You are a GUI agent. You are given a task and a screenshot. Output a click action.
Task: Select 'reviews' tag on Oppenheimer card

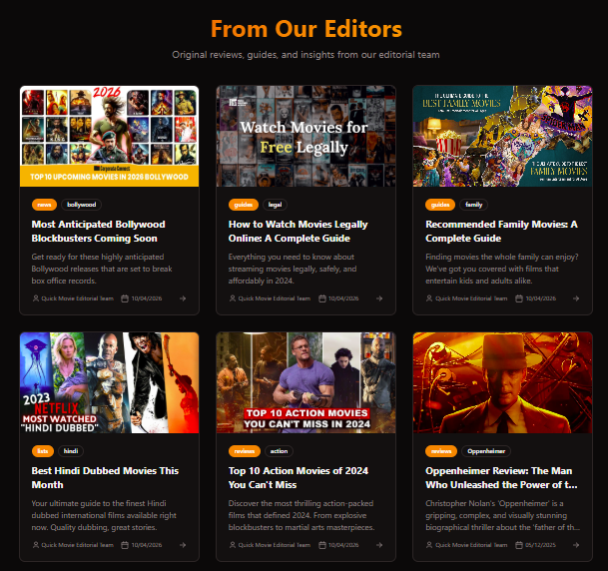tap(441, 451)
